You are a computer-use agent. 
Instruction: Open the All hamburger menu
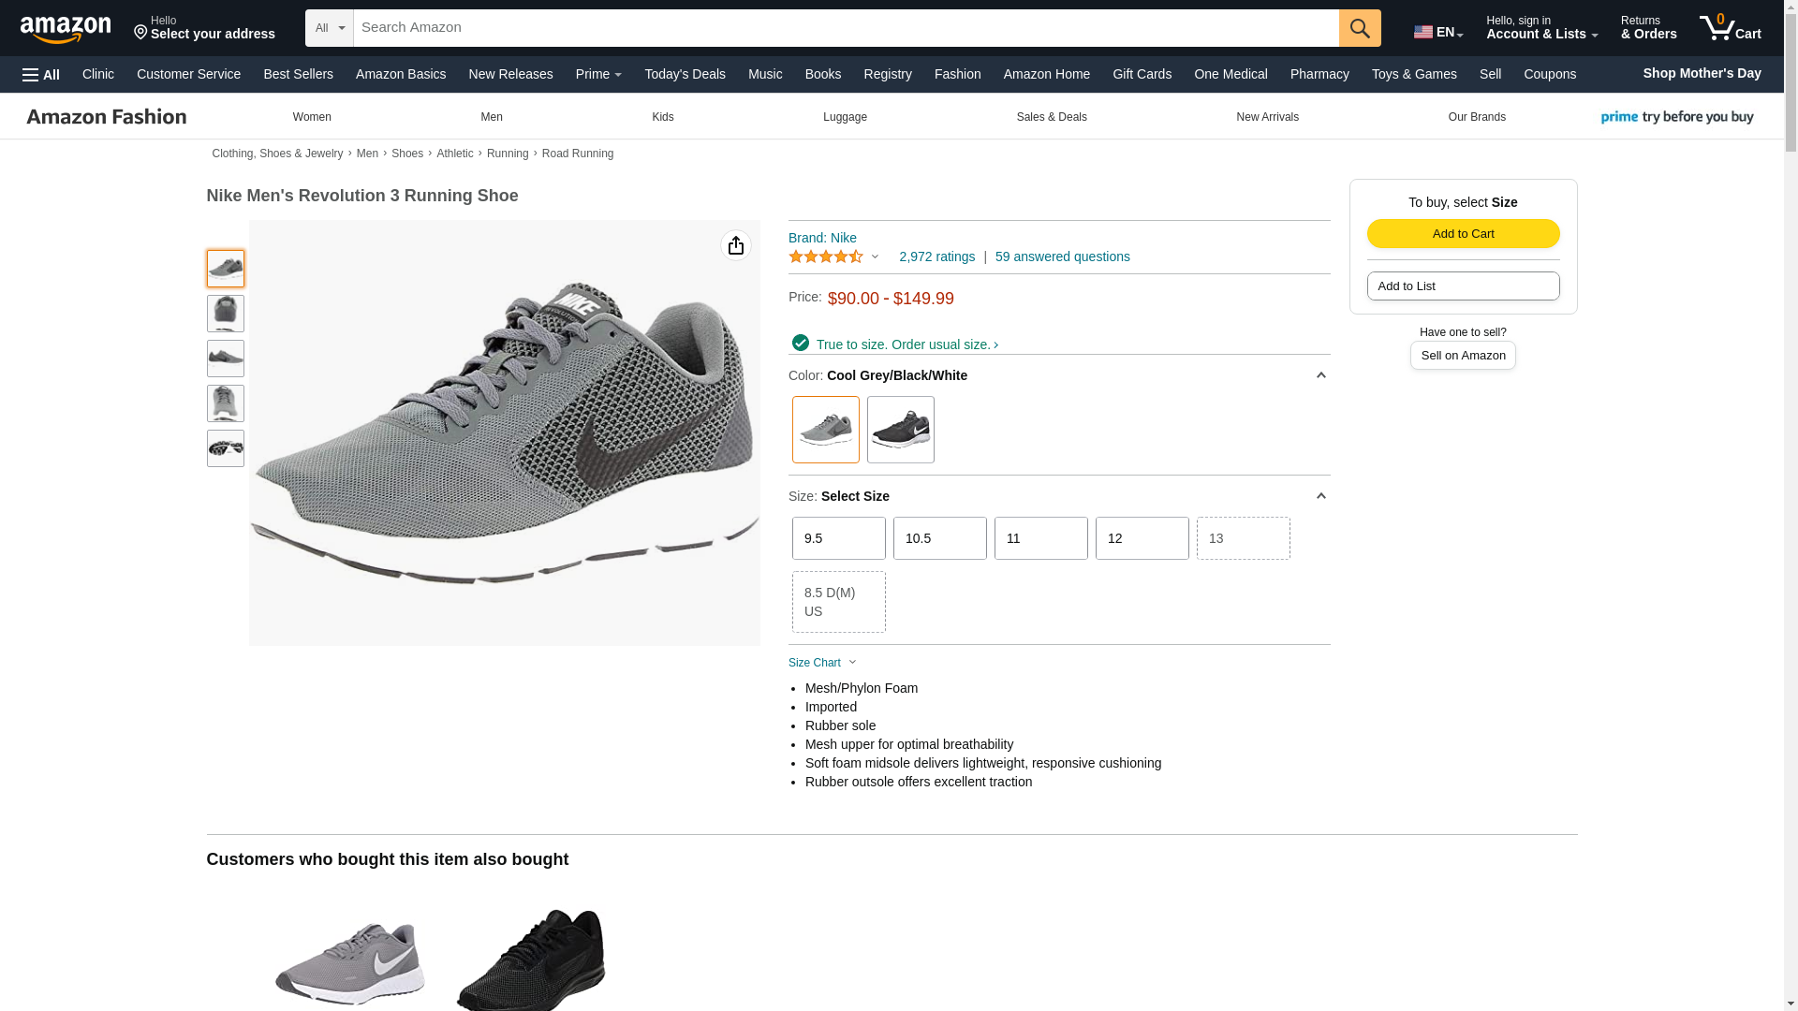point(41,74)
